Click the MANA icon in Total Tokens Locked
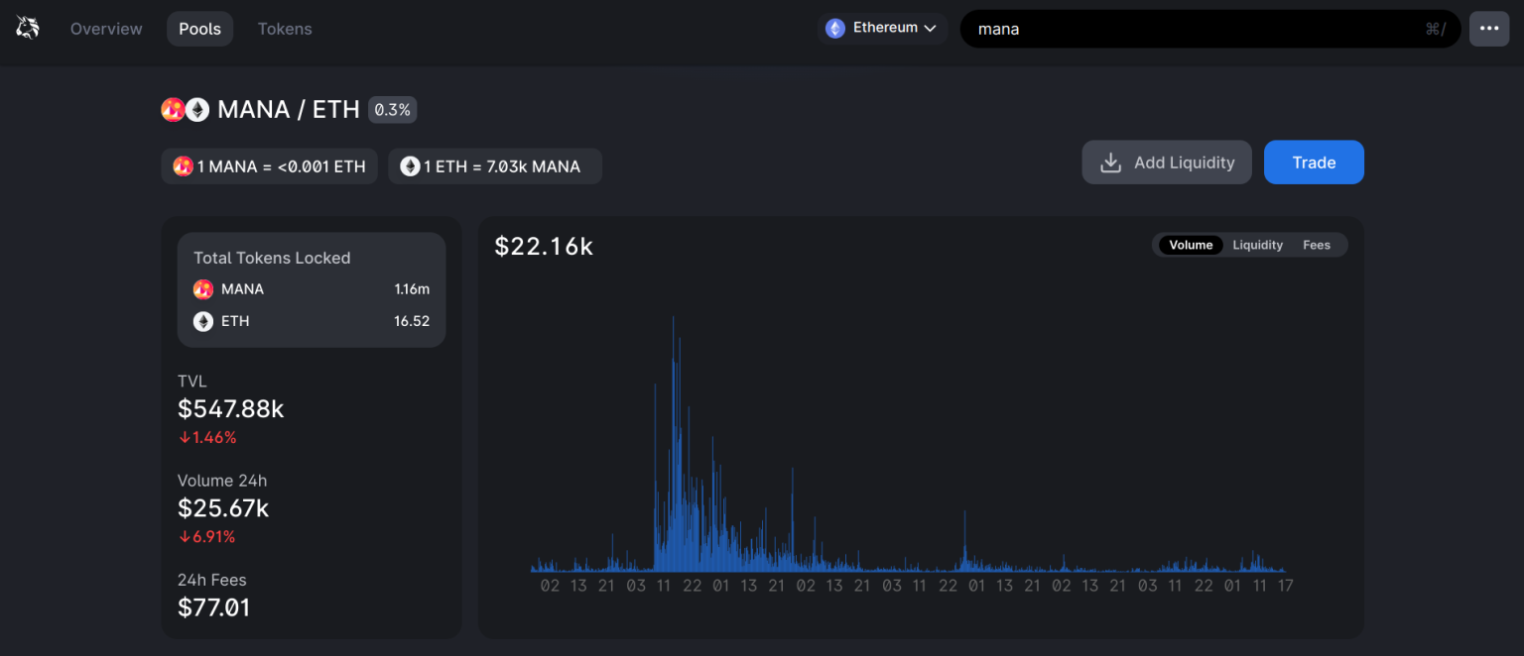Viewport: 1524px width, 656px height. [204, 289]
